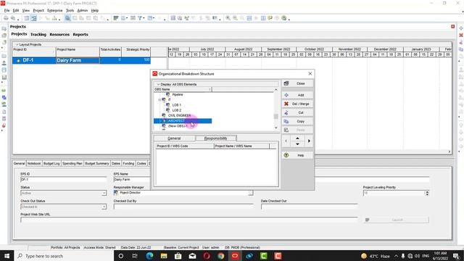Open Microsoft Store from the taskbar

tap(178, 256)
